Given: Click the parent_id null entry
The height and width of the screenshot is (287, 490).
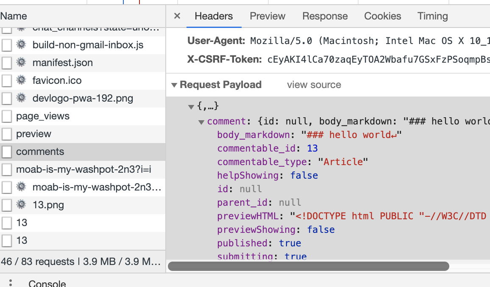Looking at the screenshot, I should (x=259, y=202).
